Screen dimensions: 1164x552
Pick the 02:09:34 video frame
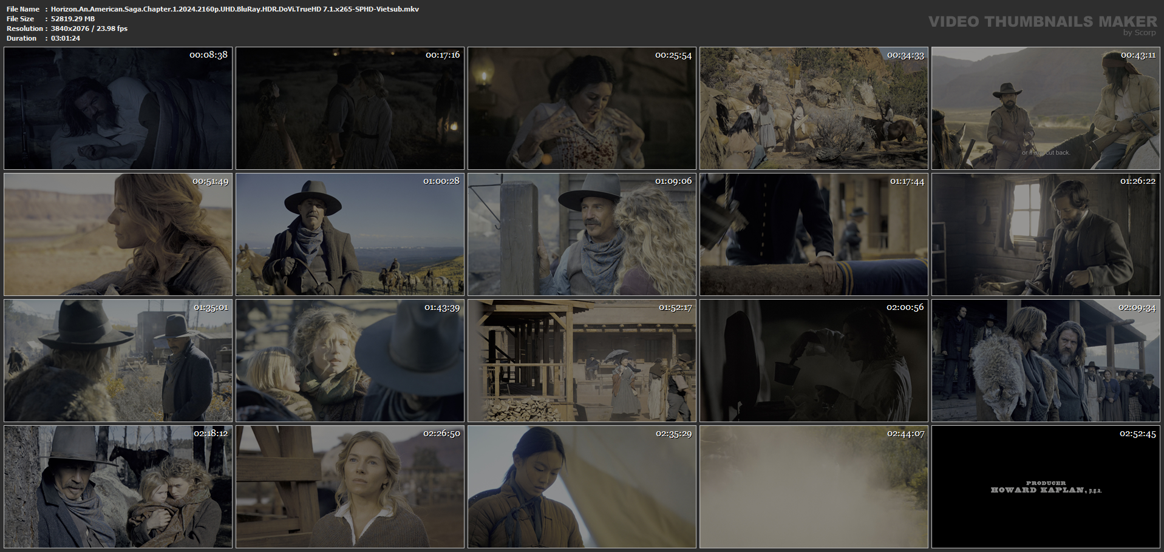1046,361
